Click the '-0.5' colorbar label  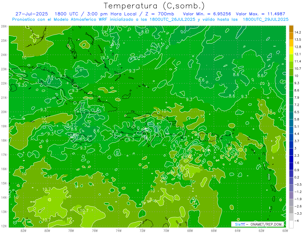298,185
